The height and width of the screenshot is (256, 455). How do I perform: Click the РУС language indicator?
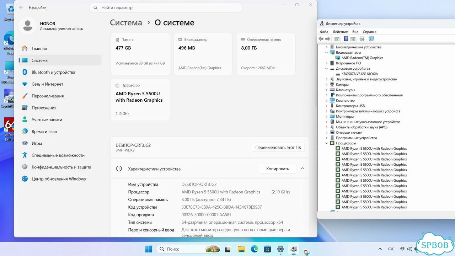(x=391, y=249)
